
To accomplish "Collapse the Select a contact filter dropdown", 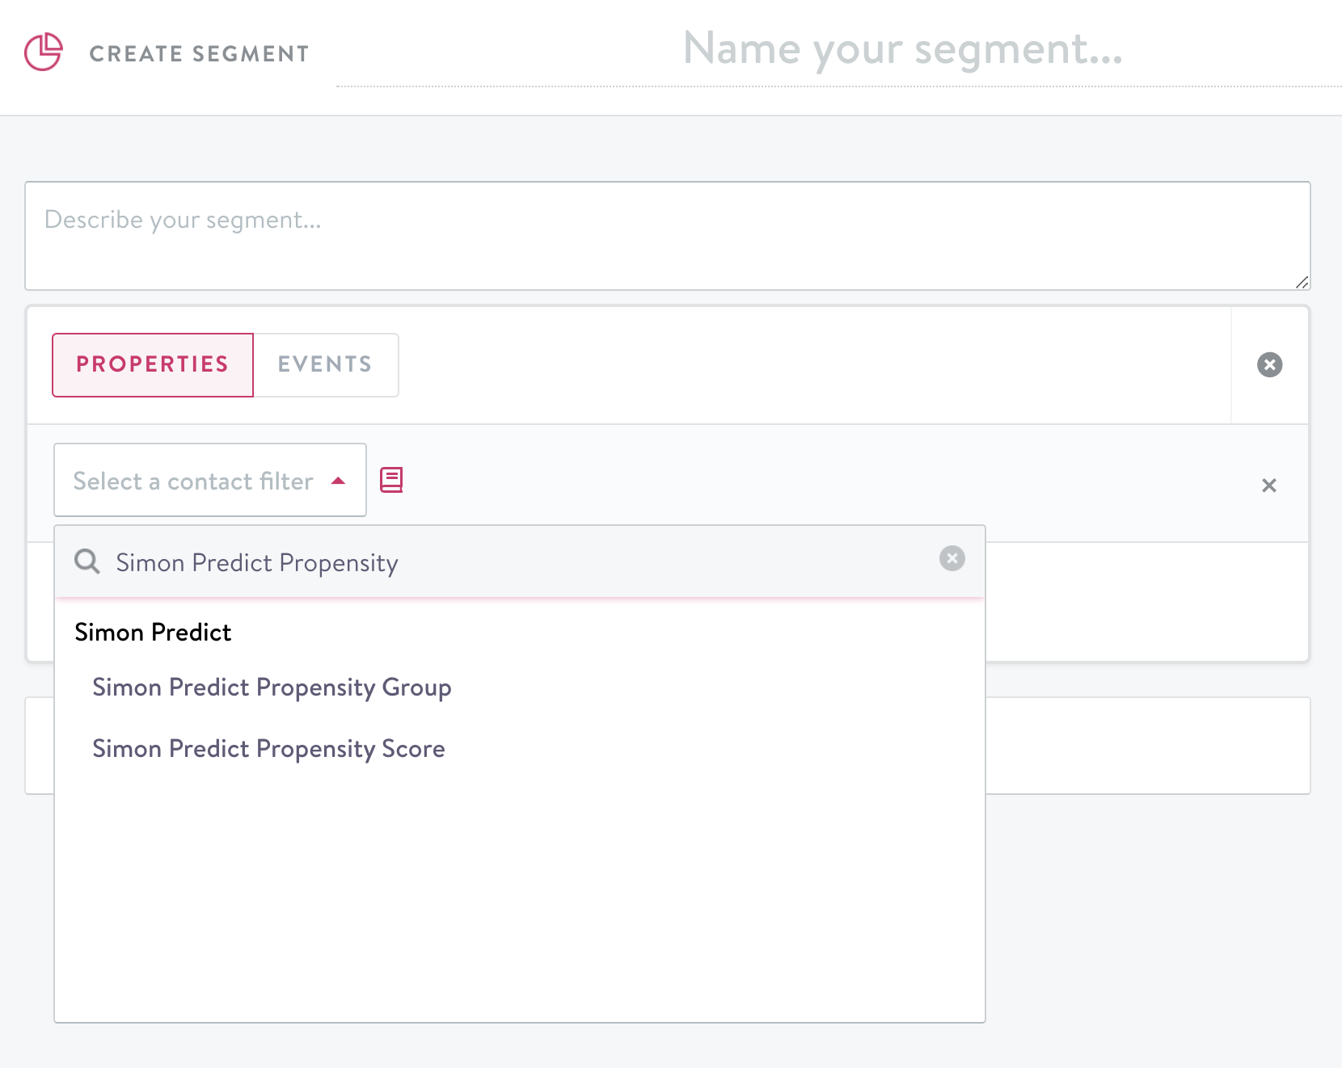I will coord(194,481).
